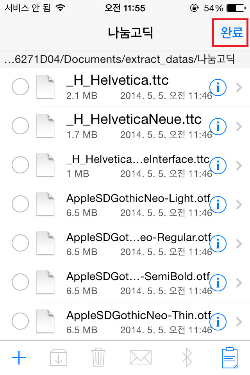Tap the trash delete icon
This screenshot has height=375, width=250.
[x=97, y=357]
